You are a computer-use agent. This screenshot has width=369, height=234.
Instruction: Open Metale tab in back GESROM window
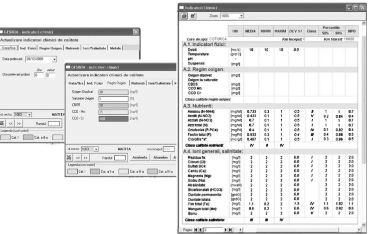(x=115, y=48)
